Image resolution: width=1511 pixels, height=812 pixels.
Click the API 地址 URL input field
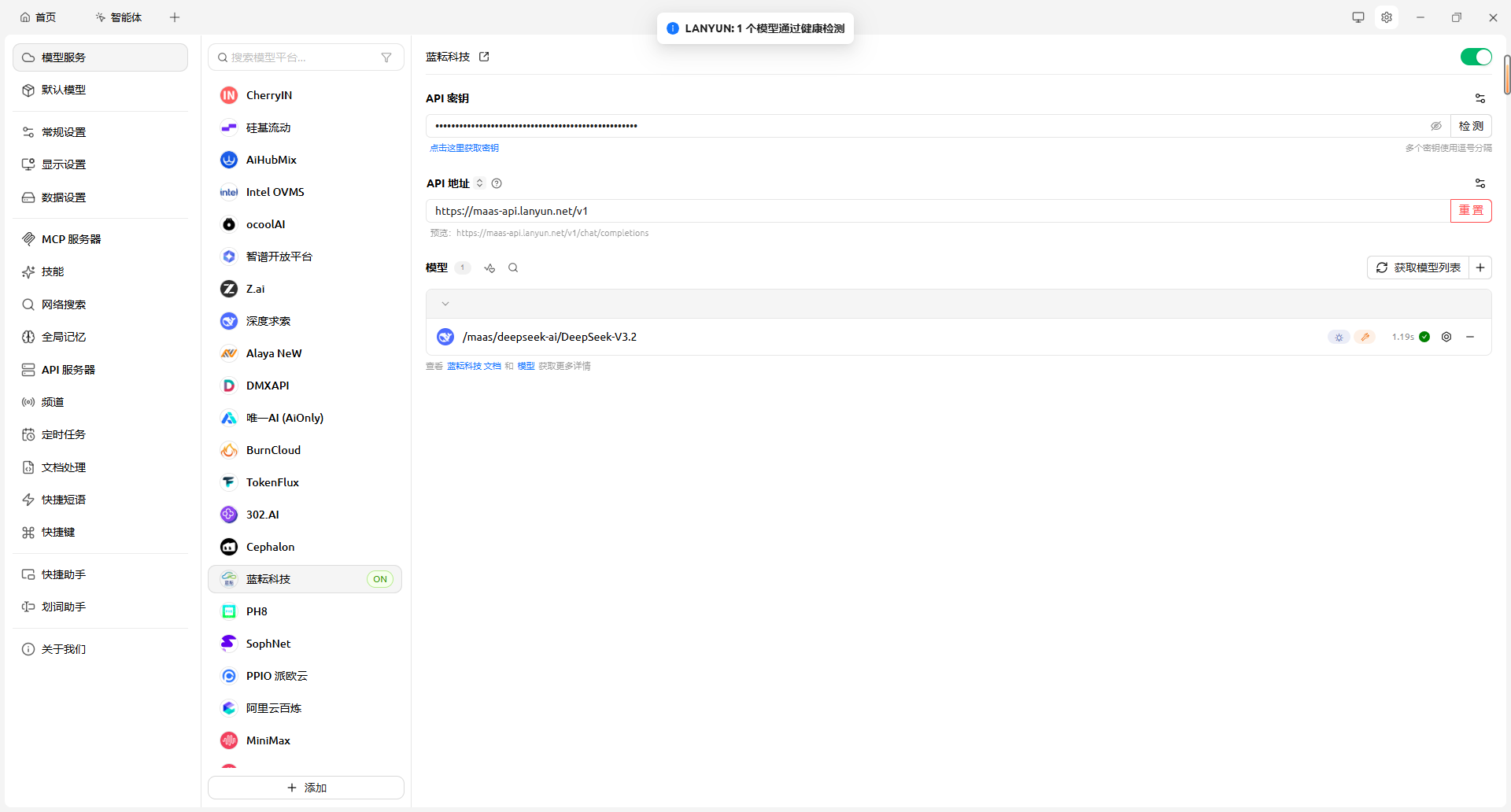[938, 211]
